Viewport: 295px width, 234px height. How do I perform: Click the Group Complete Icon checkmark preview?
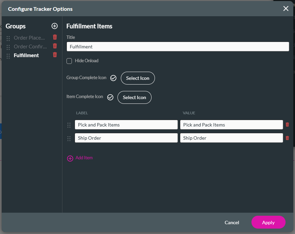pos(113,78)
